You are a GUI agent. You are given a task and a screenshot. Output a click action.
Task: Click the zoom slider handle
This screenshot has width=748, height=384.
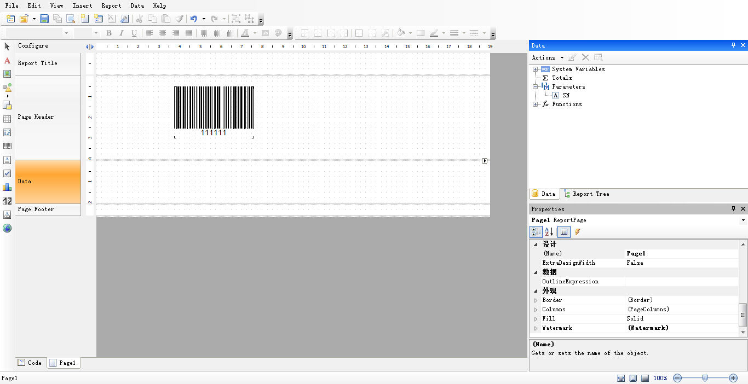pos(705,378)
